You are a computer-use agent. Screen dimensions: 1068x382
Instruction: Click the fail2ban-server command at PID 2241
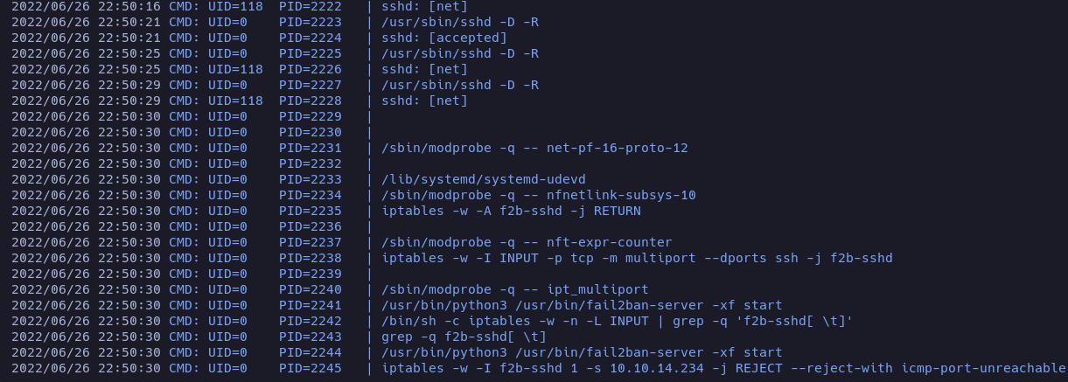tap(582, 305)
